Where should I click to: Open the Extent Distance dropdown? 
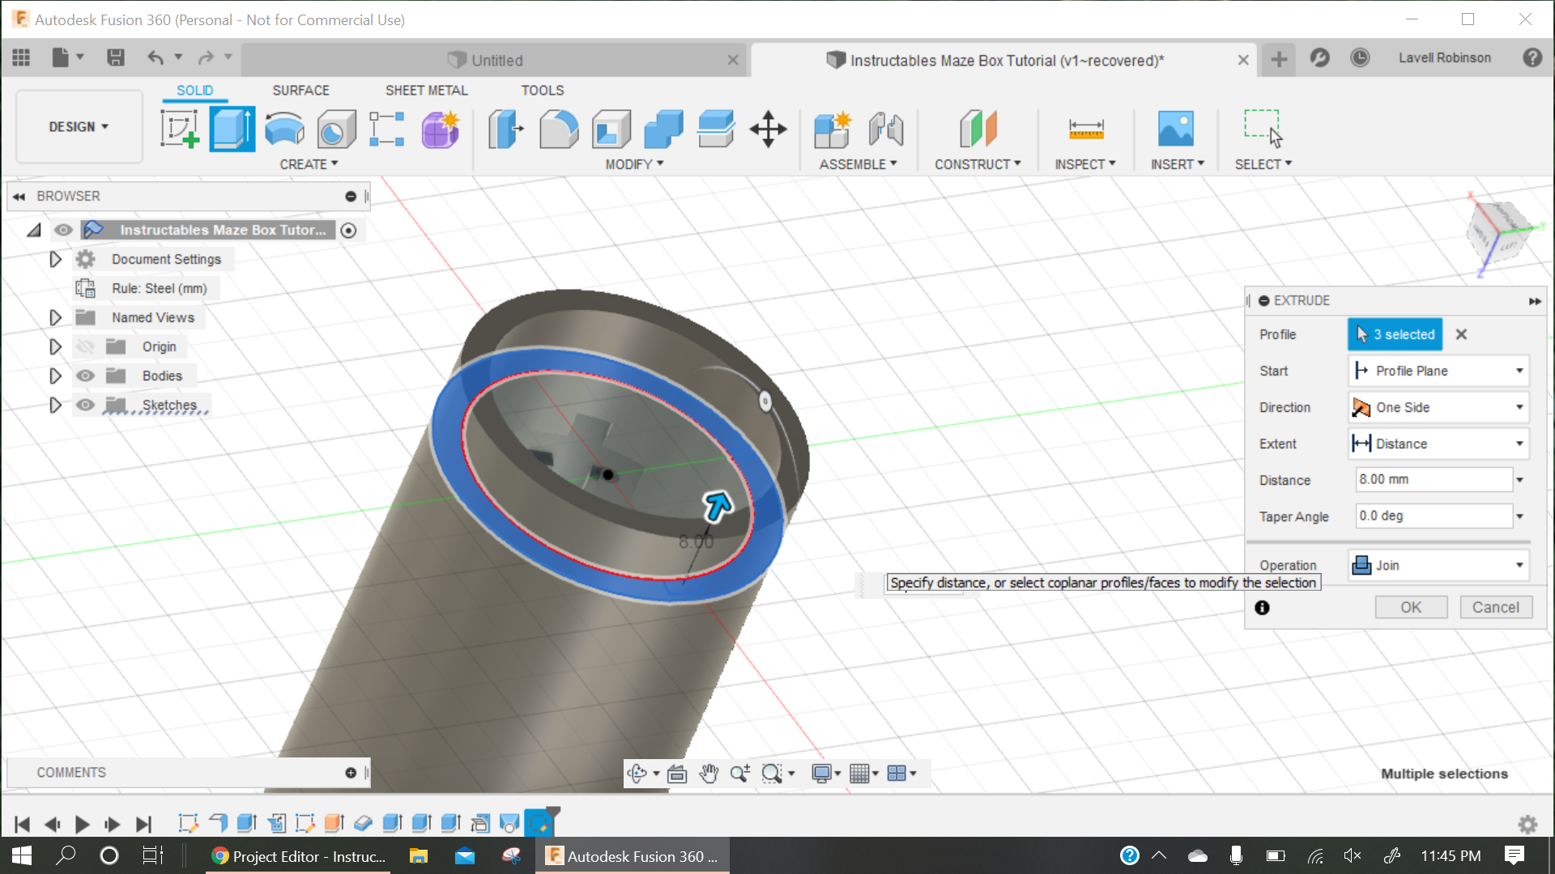1438,443
